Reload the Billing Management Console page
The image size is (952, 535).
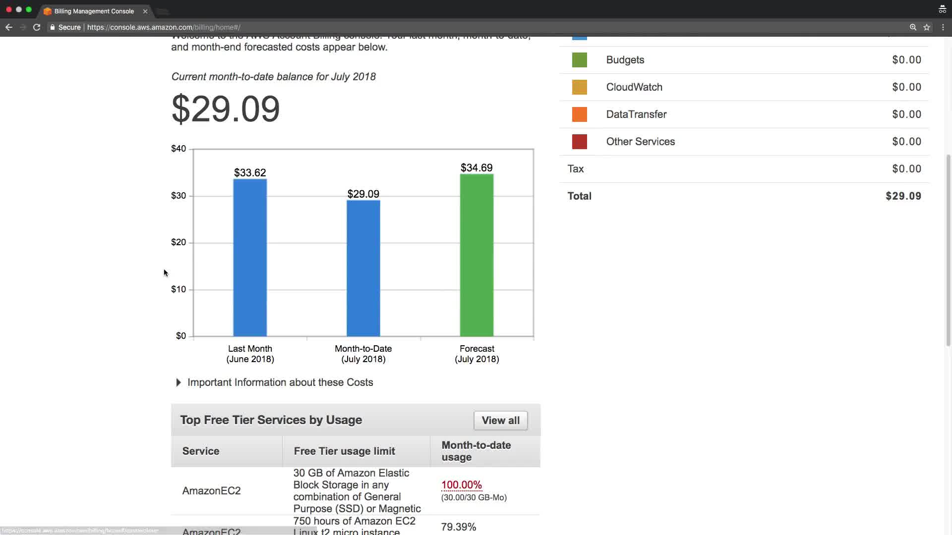tap(36, 27)
